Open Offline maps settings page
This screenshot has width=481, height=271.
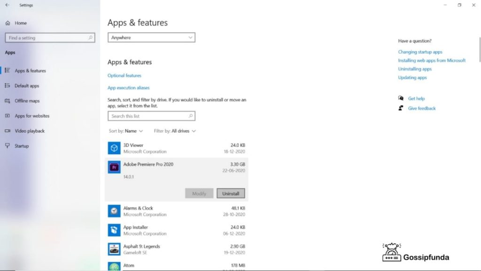27,101
